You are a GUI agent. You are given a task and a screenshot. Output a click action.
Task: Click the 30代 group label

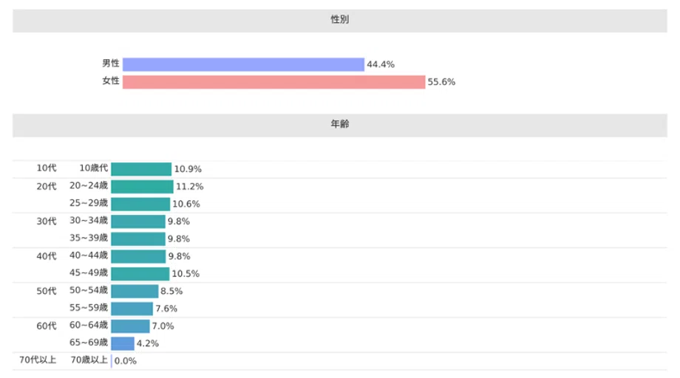coord(47,221)
